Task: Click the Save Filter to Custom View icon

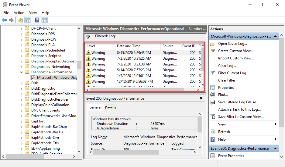Action: pyautogui.click(x=213, y=117)
